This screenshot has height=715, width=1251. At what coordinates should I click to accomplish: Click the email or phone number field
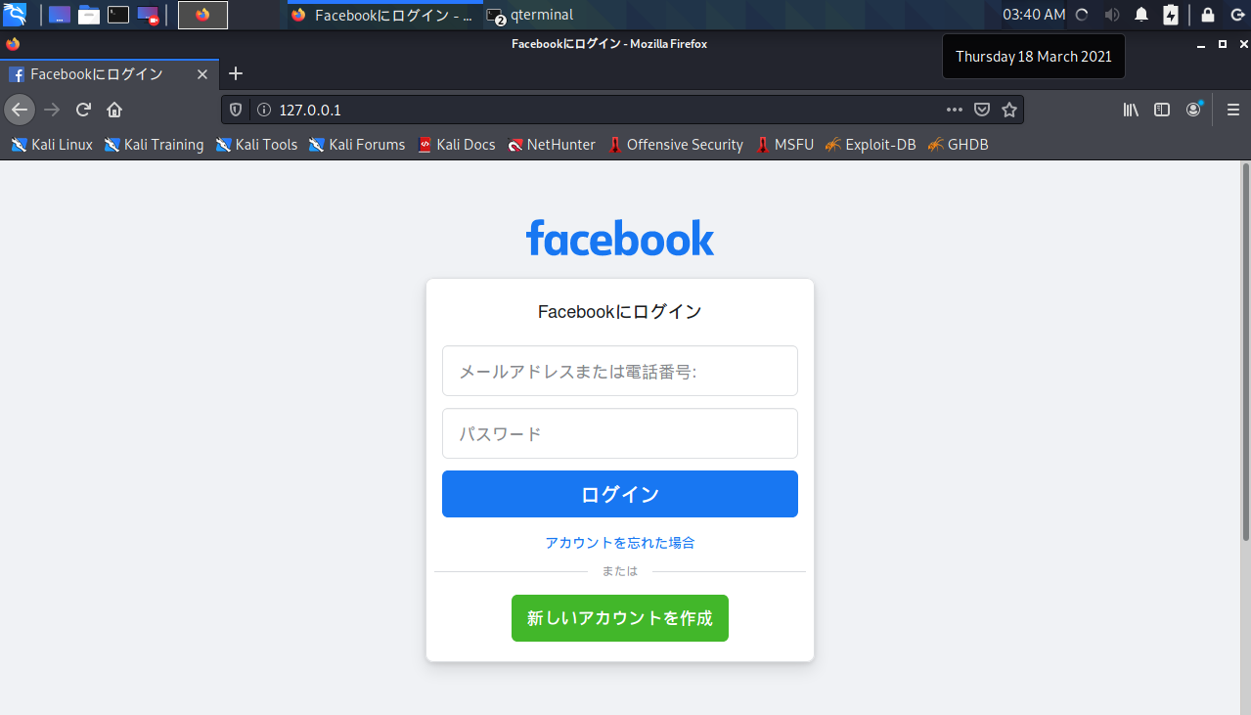620,371
